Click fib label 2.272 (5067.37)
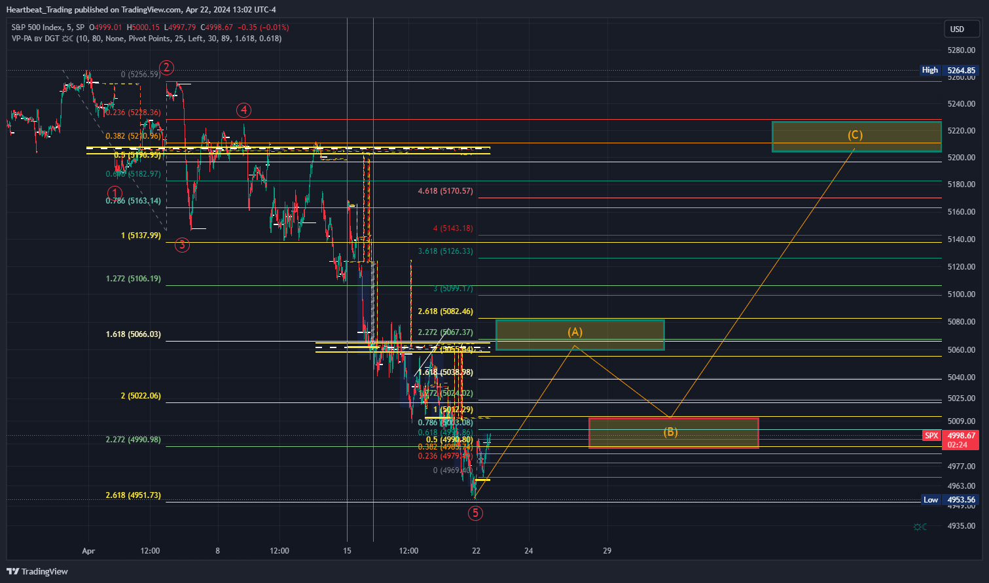The height and width of the screenshot is (583, 989). 446,332
